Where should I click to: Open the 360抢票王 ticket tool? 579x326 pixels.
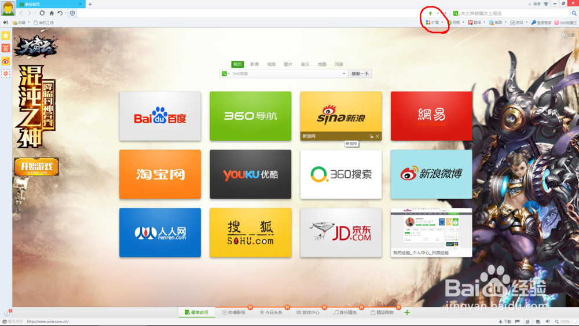(566, 23)
